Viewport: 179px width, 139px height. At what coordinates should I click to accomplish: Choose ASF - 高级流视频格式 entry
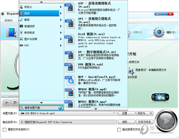(x=96, y=8)
